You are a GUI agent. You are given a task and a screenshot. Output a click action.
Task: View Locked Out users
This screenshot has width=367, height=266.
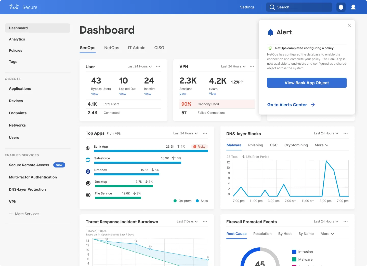(x=123, y=94)
